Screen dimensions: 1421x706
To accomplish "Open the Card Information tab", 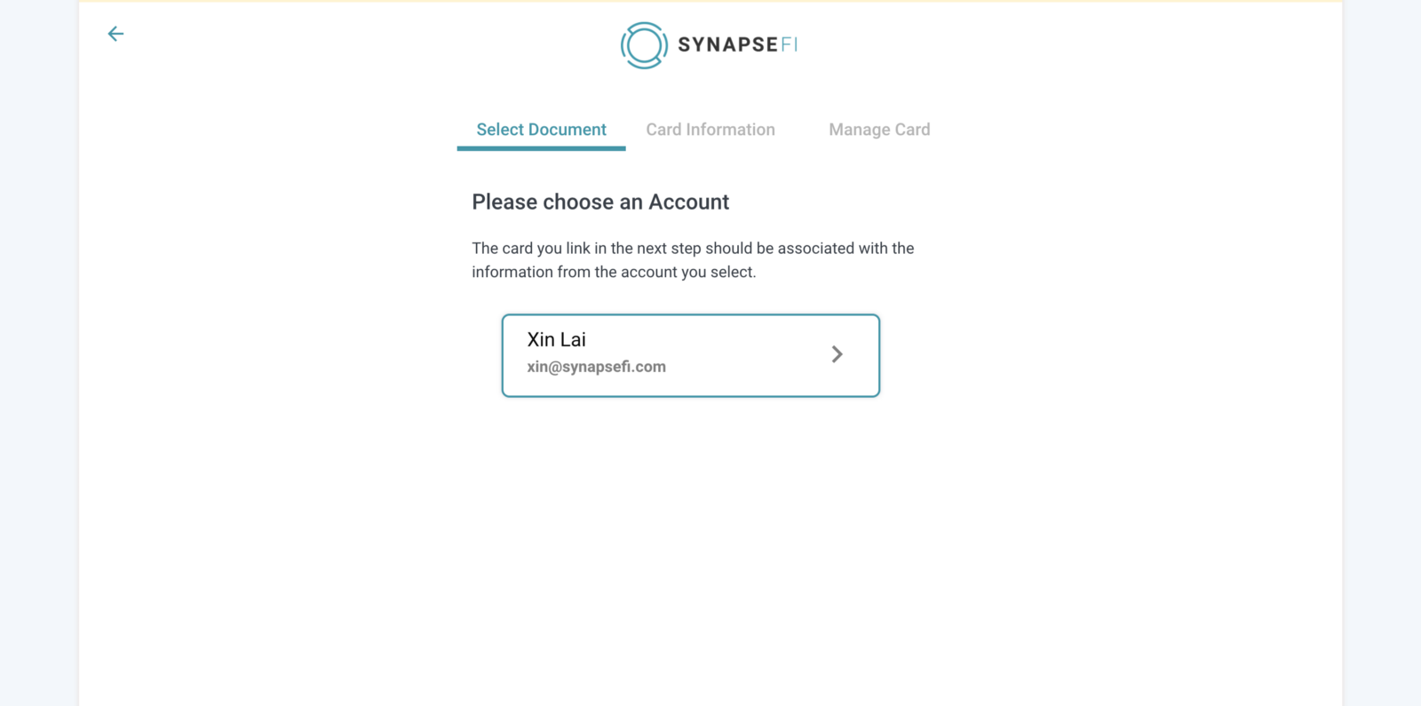I will (710, 130).
